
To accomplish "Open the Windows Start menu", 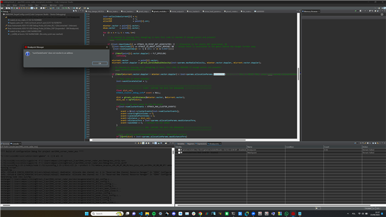I will click(87, 213).
